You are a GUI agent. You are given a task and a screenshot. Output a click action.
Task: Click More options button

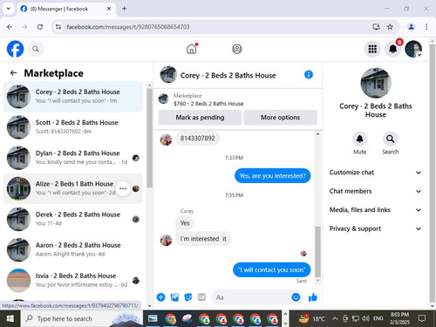280,118
